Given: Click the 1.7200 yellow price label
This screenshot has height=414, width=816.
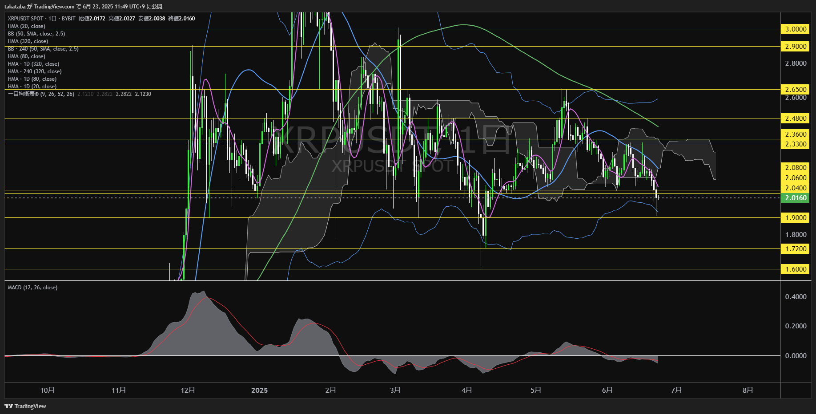Looking at the screenshot, I should [x=796, y=249].
